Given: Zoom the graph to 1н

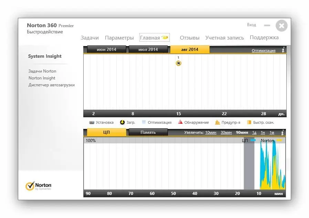Looking at the screenshot, I should pos(263,132).
